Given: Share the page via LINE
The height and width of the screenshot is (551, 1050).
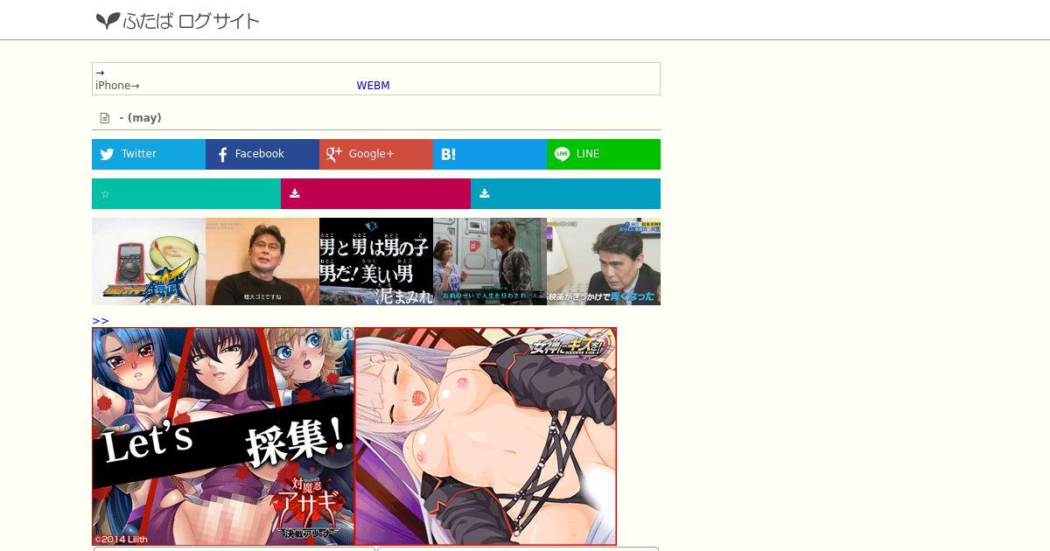Looking at the screenshot, I should [604, 154].
